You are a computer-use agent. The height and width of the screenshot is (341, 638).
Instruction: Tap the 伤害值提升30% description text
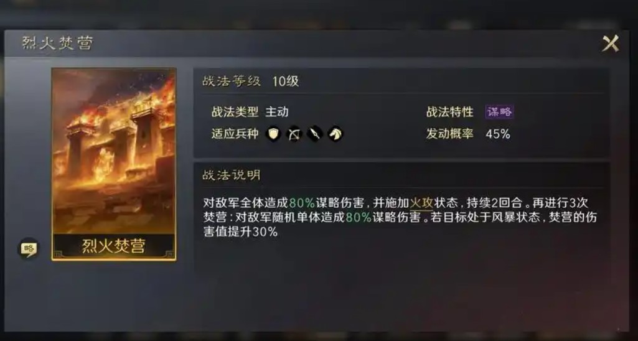240,232
